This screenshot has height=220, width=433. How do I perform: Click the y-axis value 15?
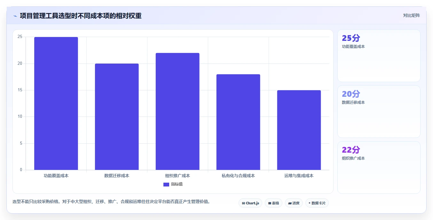[20, 90]
